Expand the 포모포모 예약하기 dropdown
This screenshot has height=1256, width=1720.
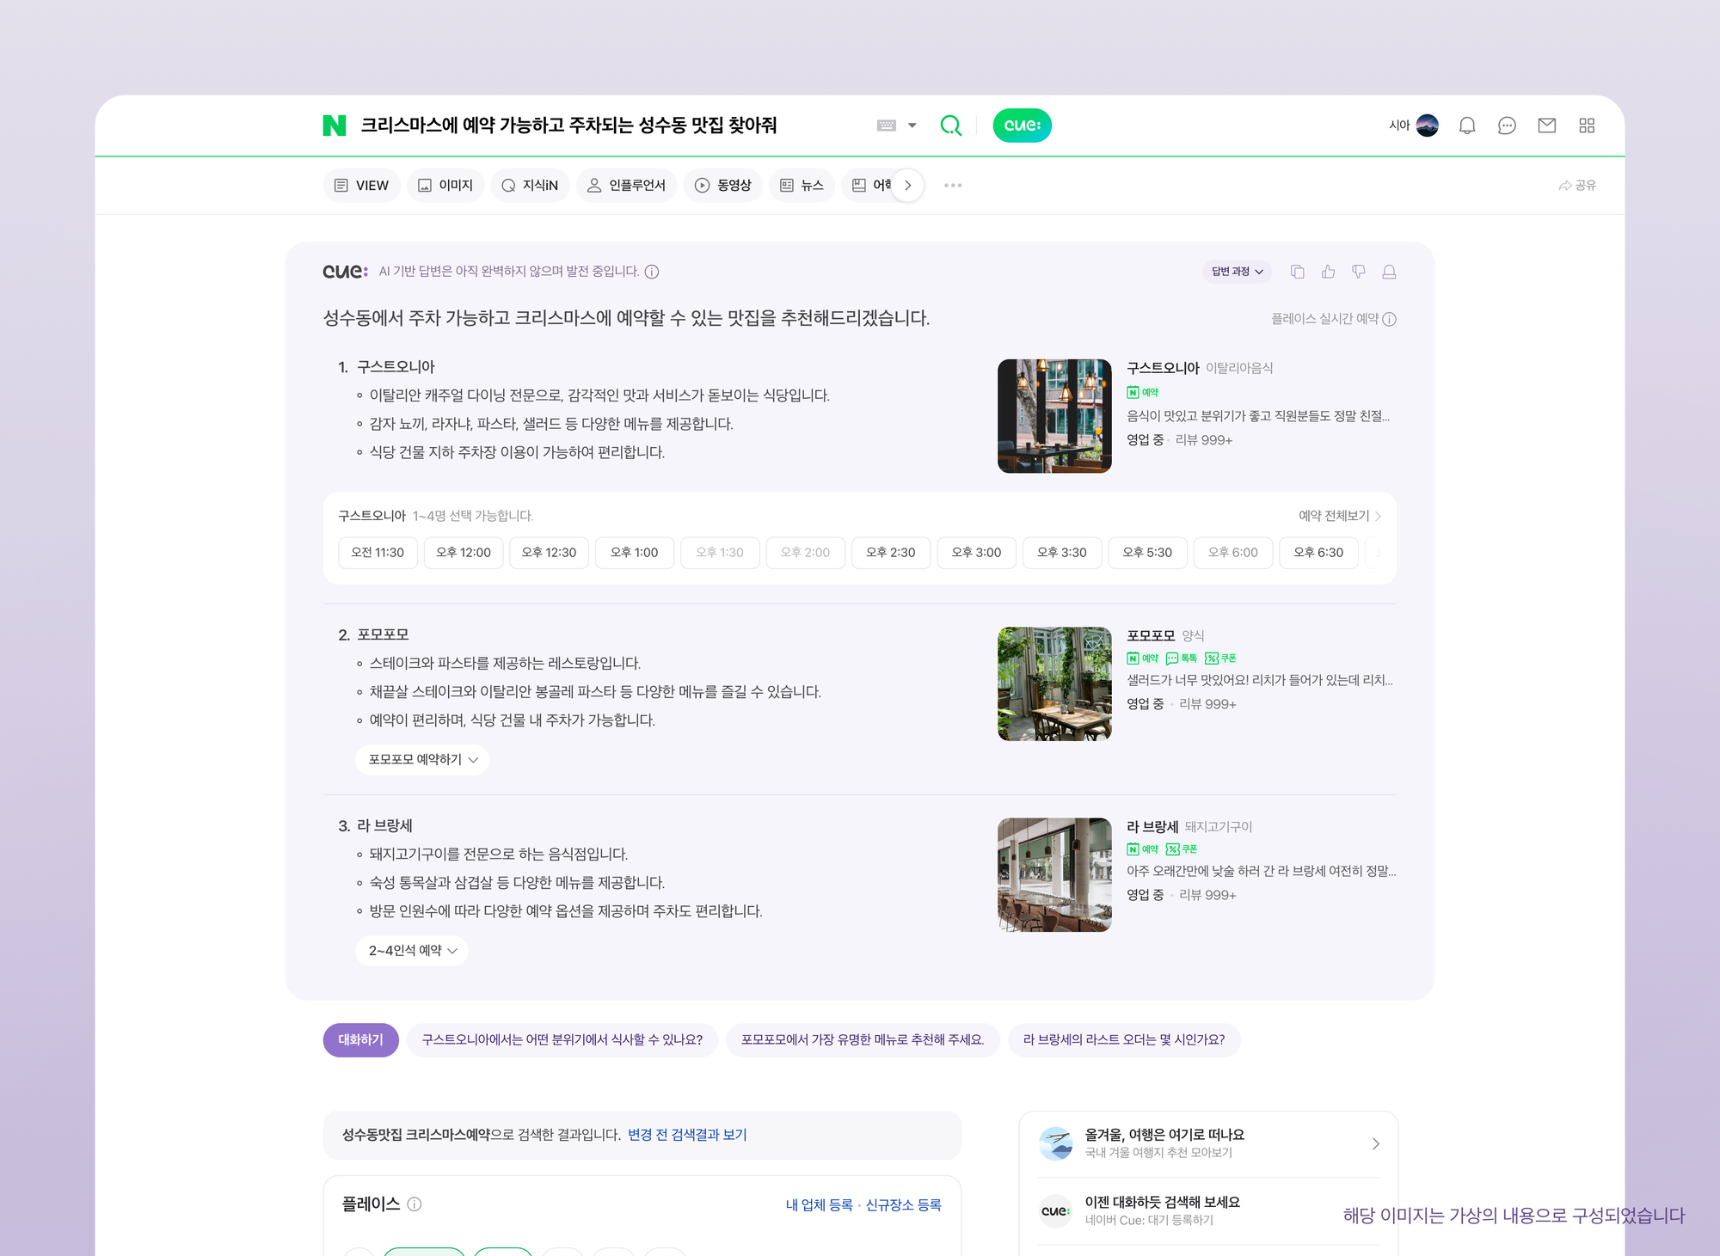click(421, 759)
